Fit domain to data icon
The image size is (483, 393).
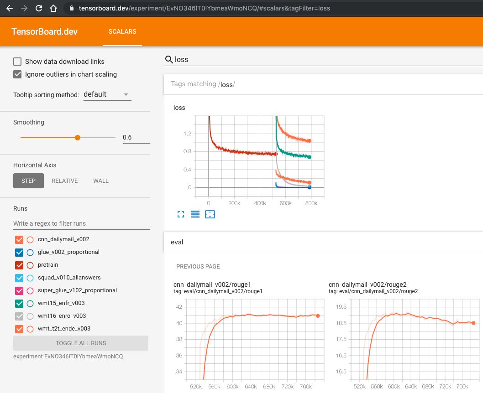click(x=210, y=214)
